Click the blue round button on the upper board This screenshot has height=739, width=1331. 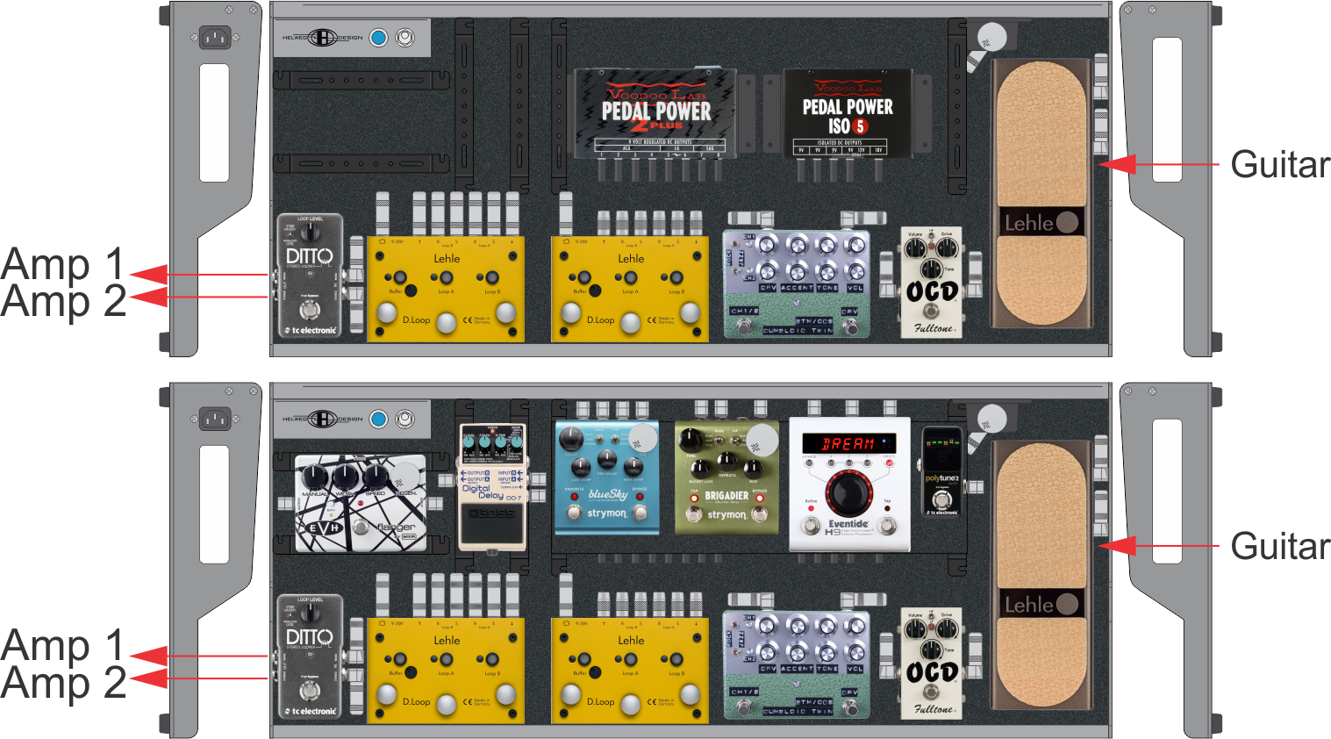coord(378,38)
